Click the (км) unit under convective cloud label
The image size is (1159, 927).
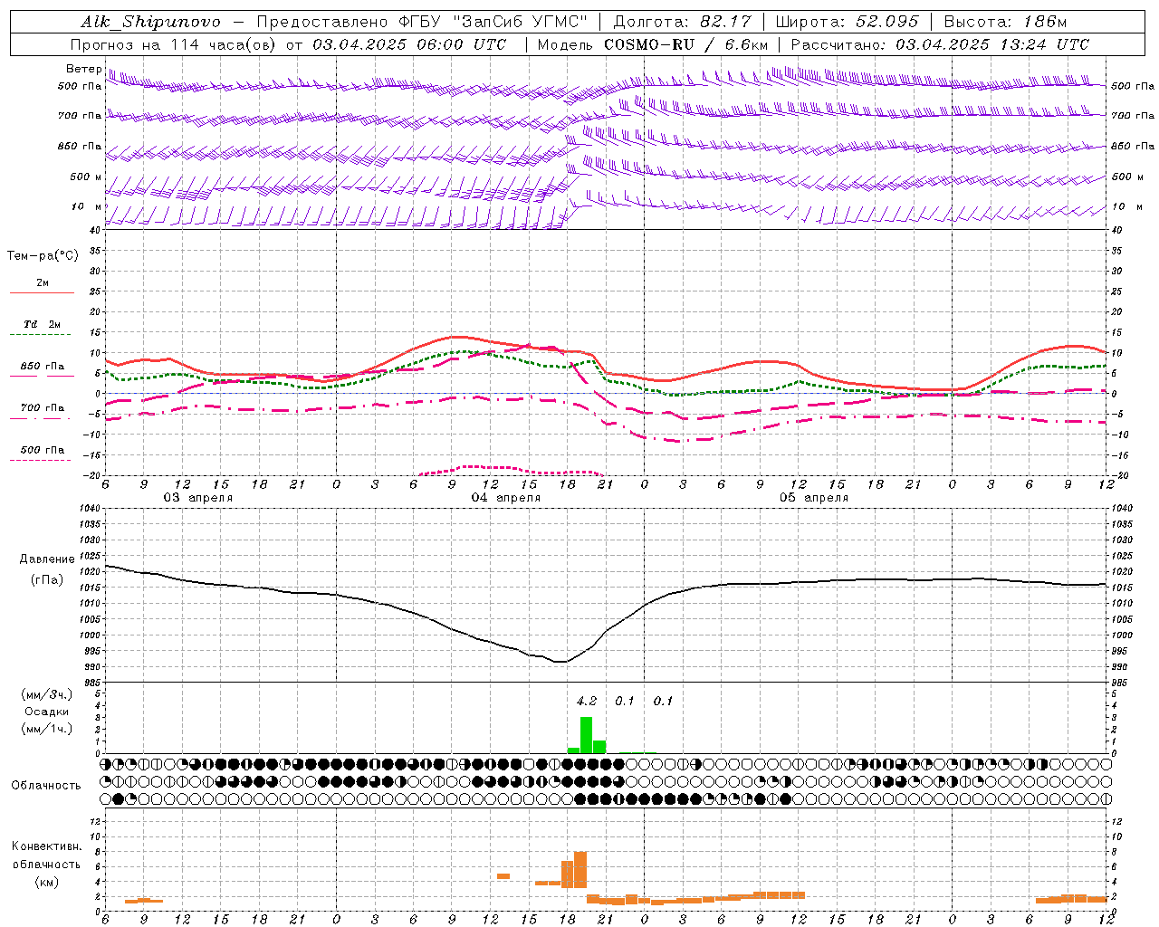pos(46,882)
